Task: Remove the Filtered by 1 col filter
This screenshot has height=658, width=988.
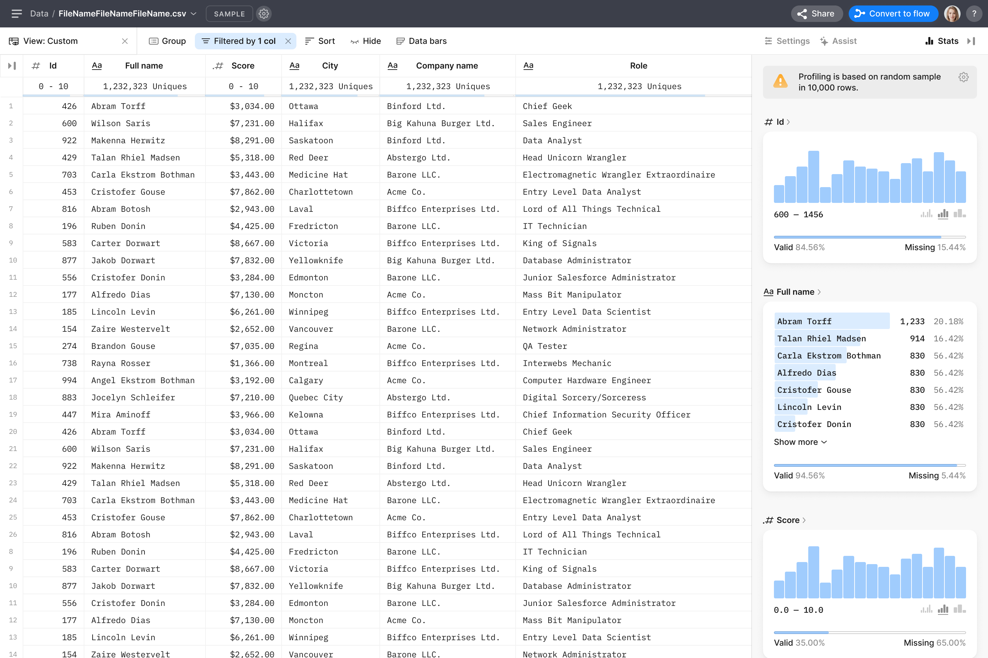Action: click(x=288, y=41)
